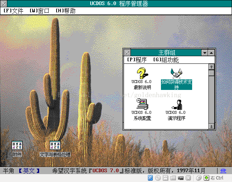Open the 如何获得技术支持 handshake icon
This screenshot has height=182, width=232.
coord(177,73)
